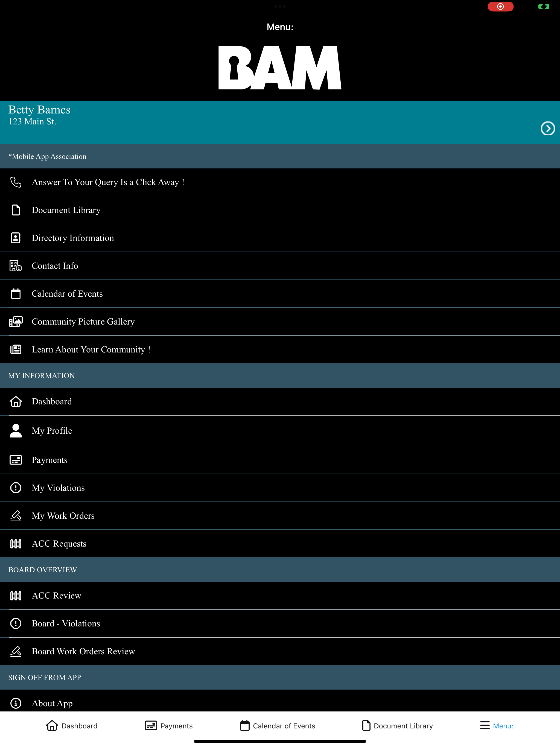Tap the newspaper icon for Learn About Your Community
The width and height of the screenshot is (560, 747).
16,349
